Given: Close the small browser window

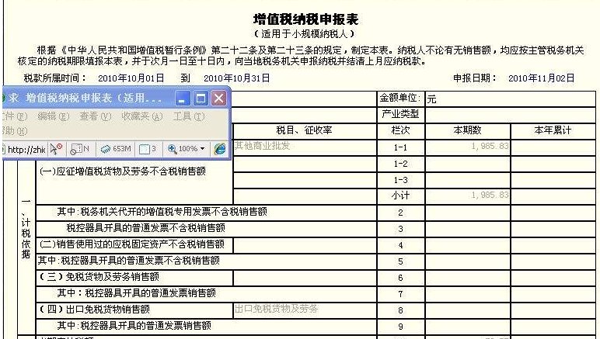Looking at the screenshot, I should point(219,99).
